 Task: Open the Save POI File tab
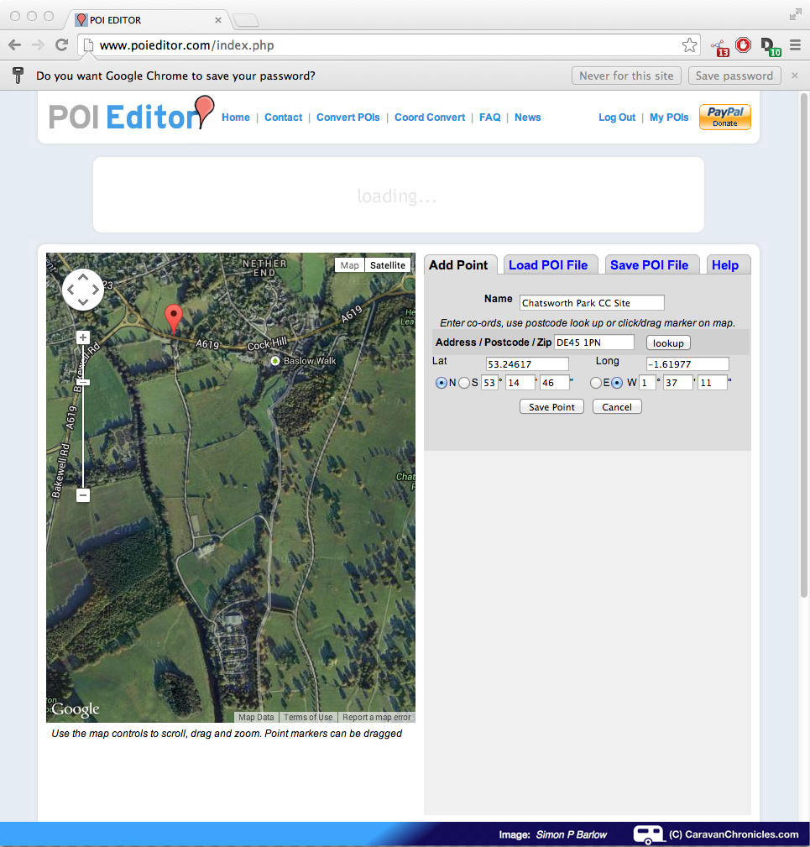point(649,265)
